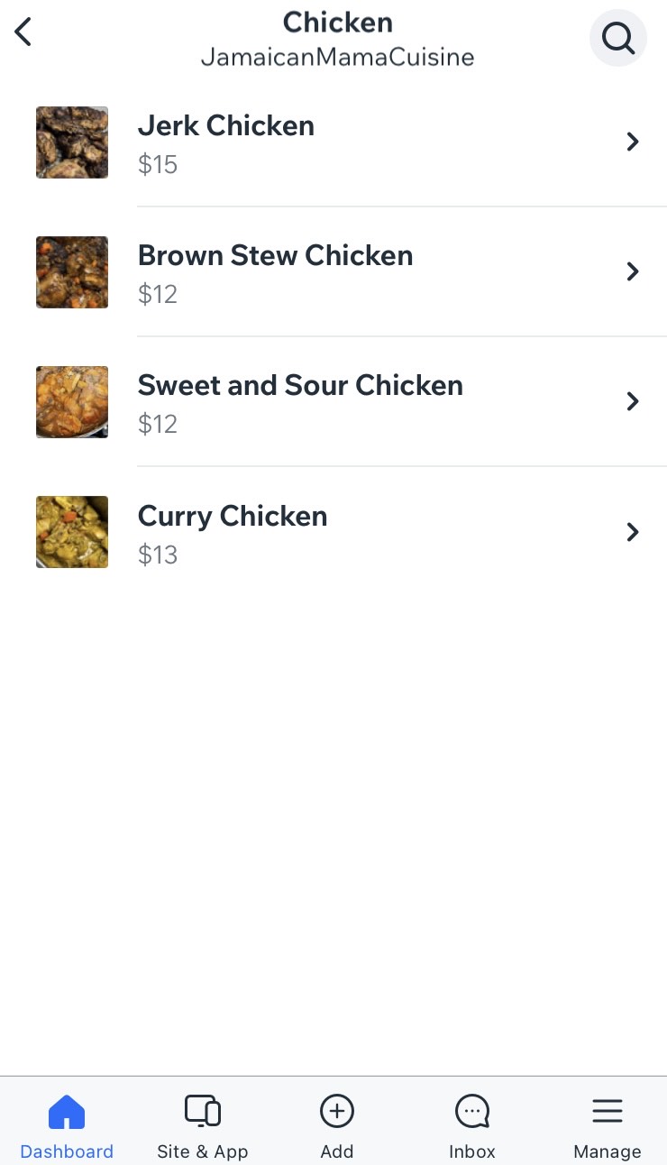
Task: Tap the Manage hamburger icon
Action: [608, 1111]
